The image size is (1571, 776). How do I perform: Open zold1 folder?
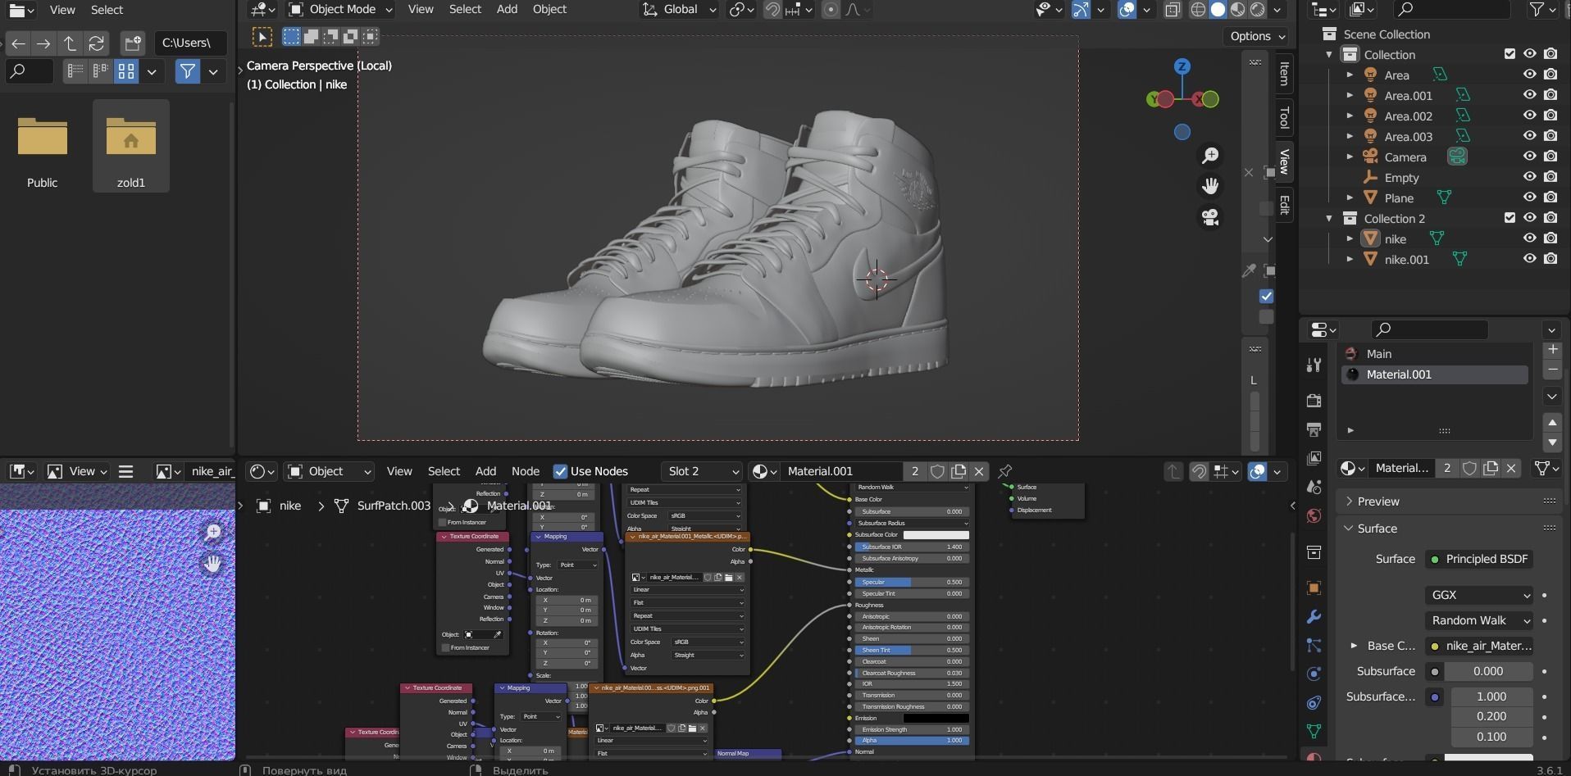click(x=130, y=147)
